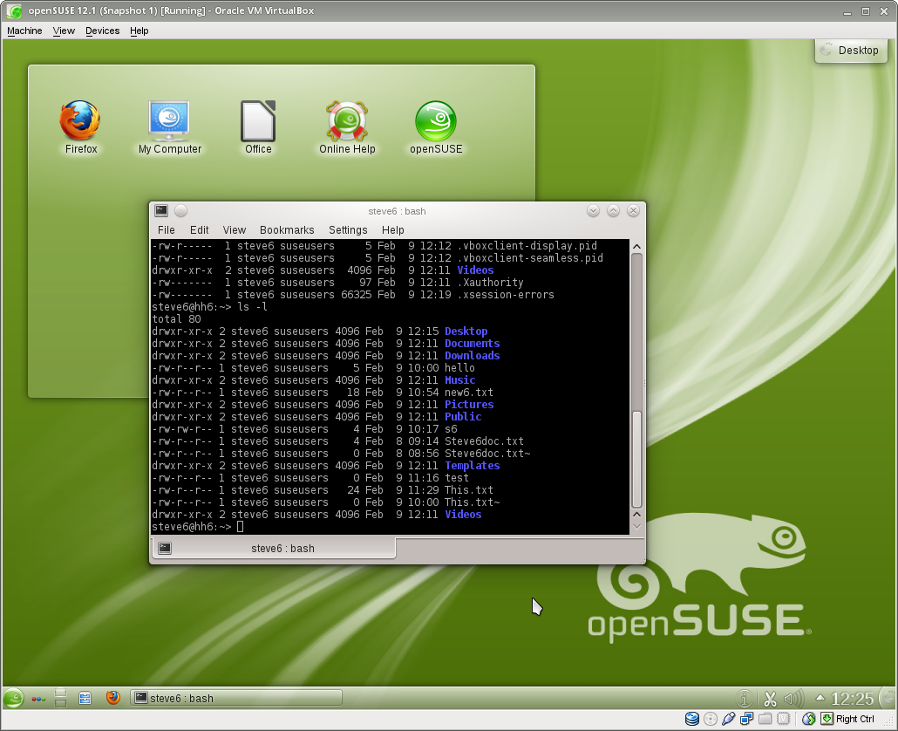The image size is (898, 731).
Task: Click the volume speaker icon in tray
Action: (793, 699)
